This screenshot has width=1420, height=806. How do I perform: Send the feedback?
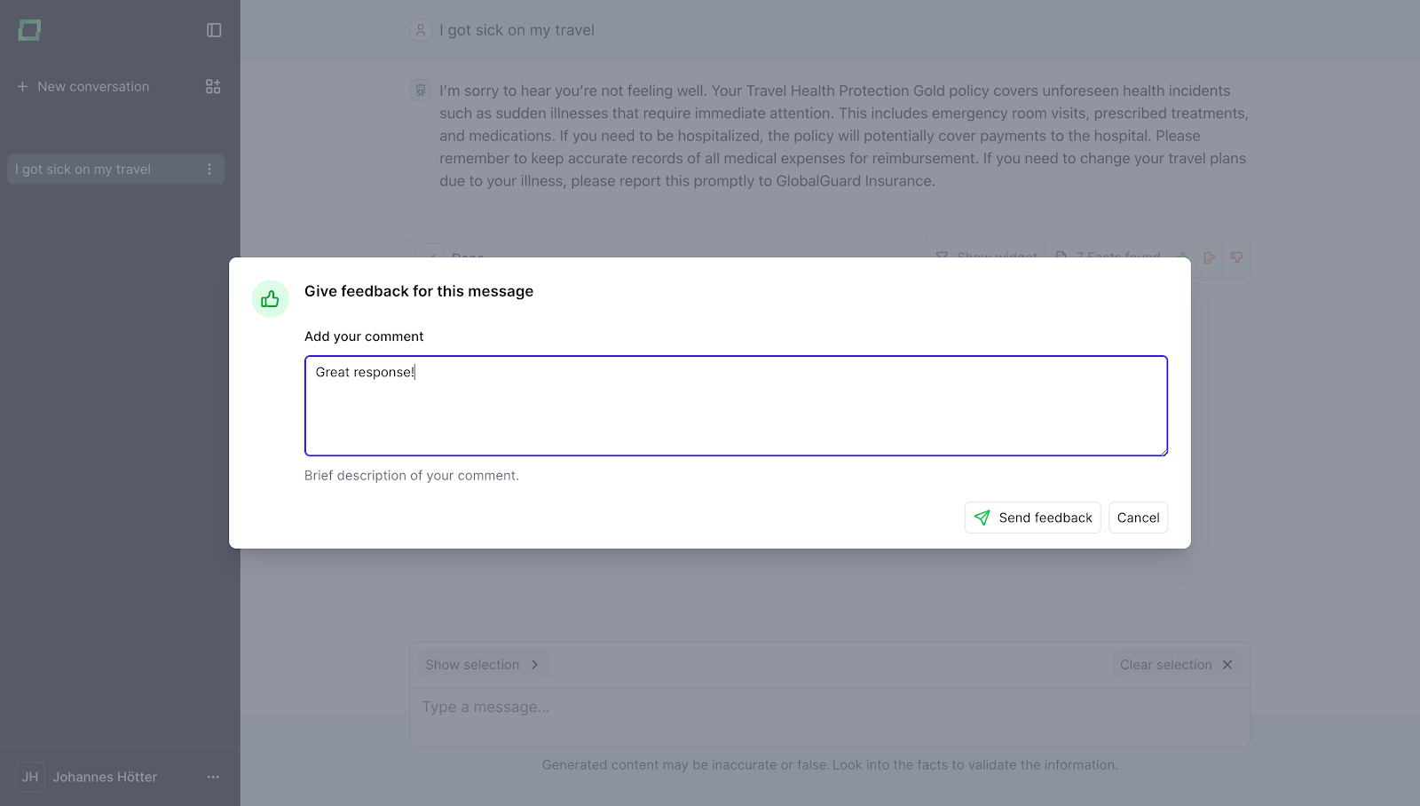click(x=1032, y=518)
